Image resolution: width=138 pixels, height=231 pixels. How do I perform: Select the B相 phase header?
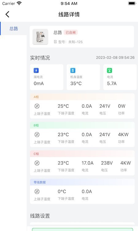pyautogui.click(x=82, y=125)
